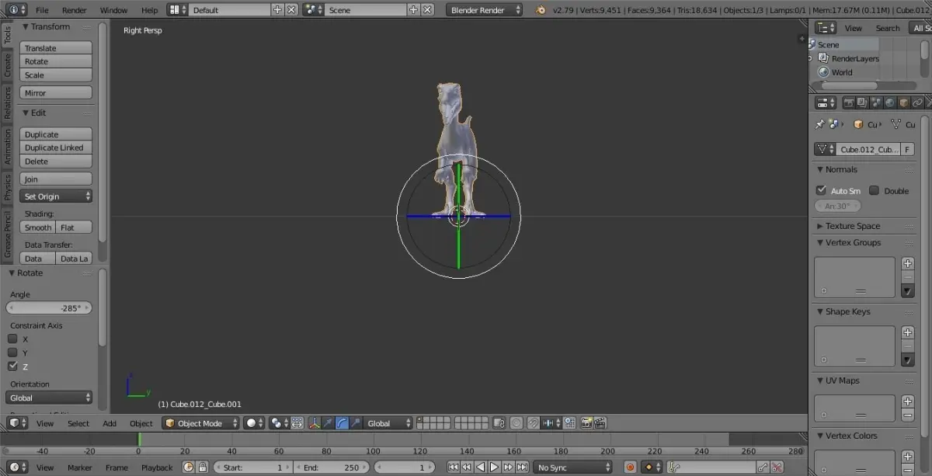
Task: Adjust the Angle slider showing -285°
Action: click(x=50, y=308)
